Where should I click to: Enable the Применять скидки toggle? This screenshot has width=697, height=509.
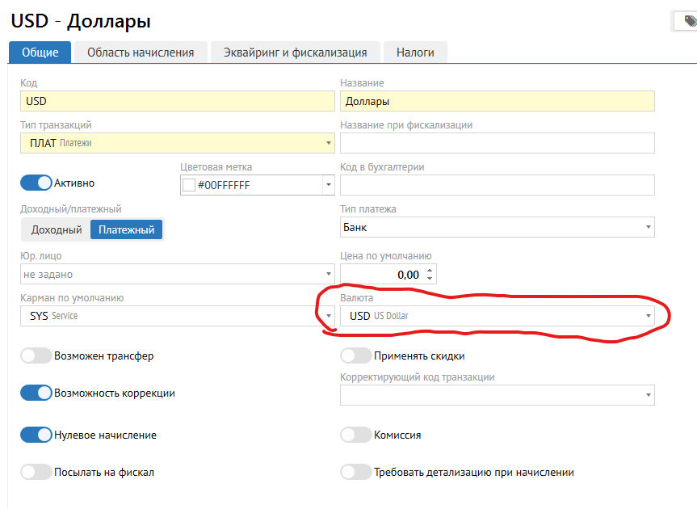pyautogui.click(x=355, y=355)
